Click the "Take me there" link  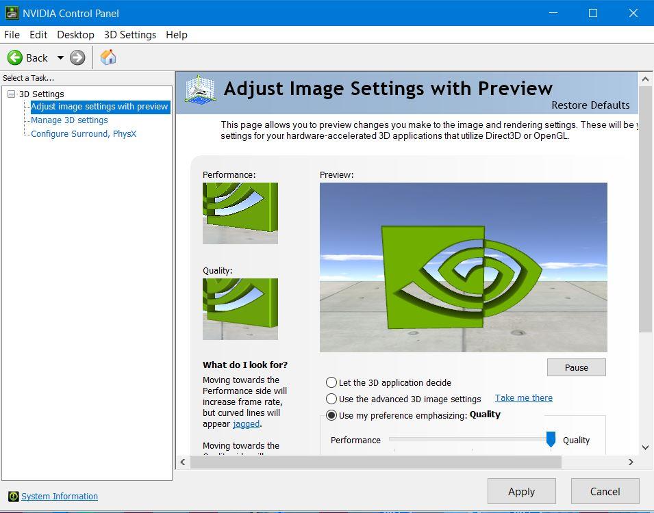coord(523,398)
